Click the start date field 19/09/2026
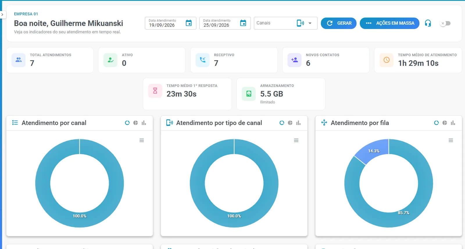The width and height of the screenshot is (465, 249). 171,23
